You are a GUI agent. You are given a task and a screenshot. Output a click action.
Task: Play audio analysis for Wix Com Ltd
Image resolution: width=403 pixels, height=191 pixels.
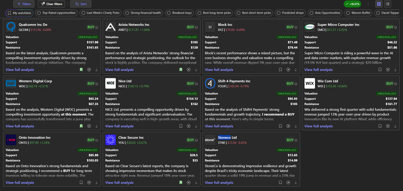pos(388,126)
